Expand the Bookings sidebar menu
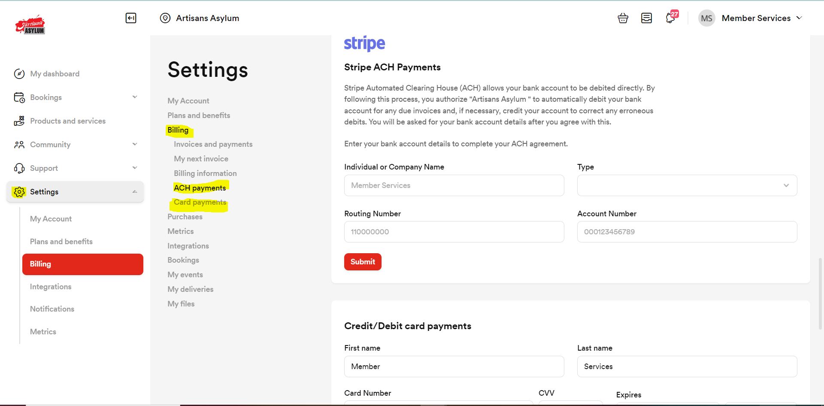The height and width of the screenshot is (406, 824). coord(135,97)
